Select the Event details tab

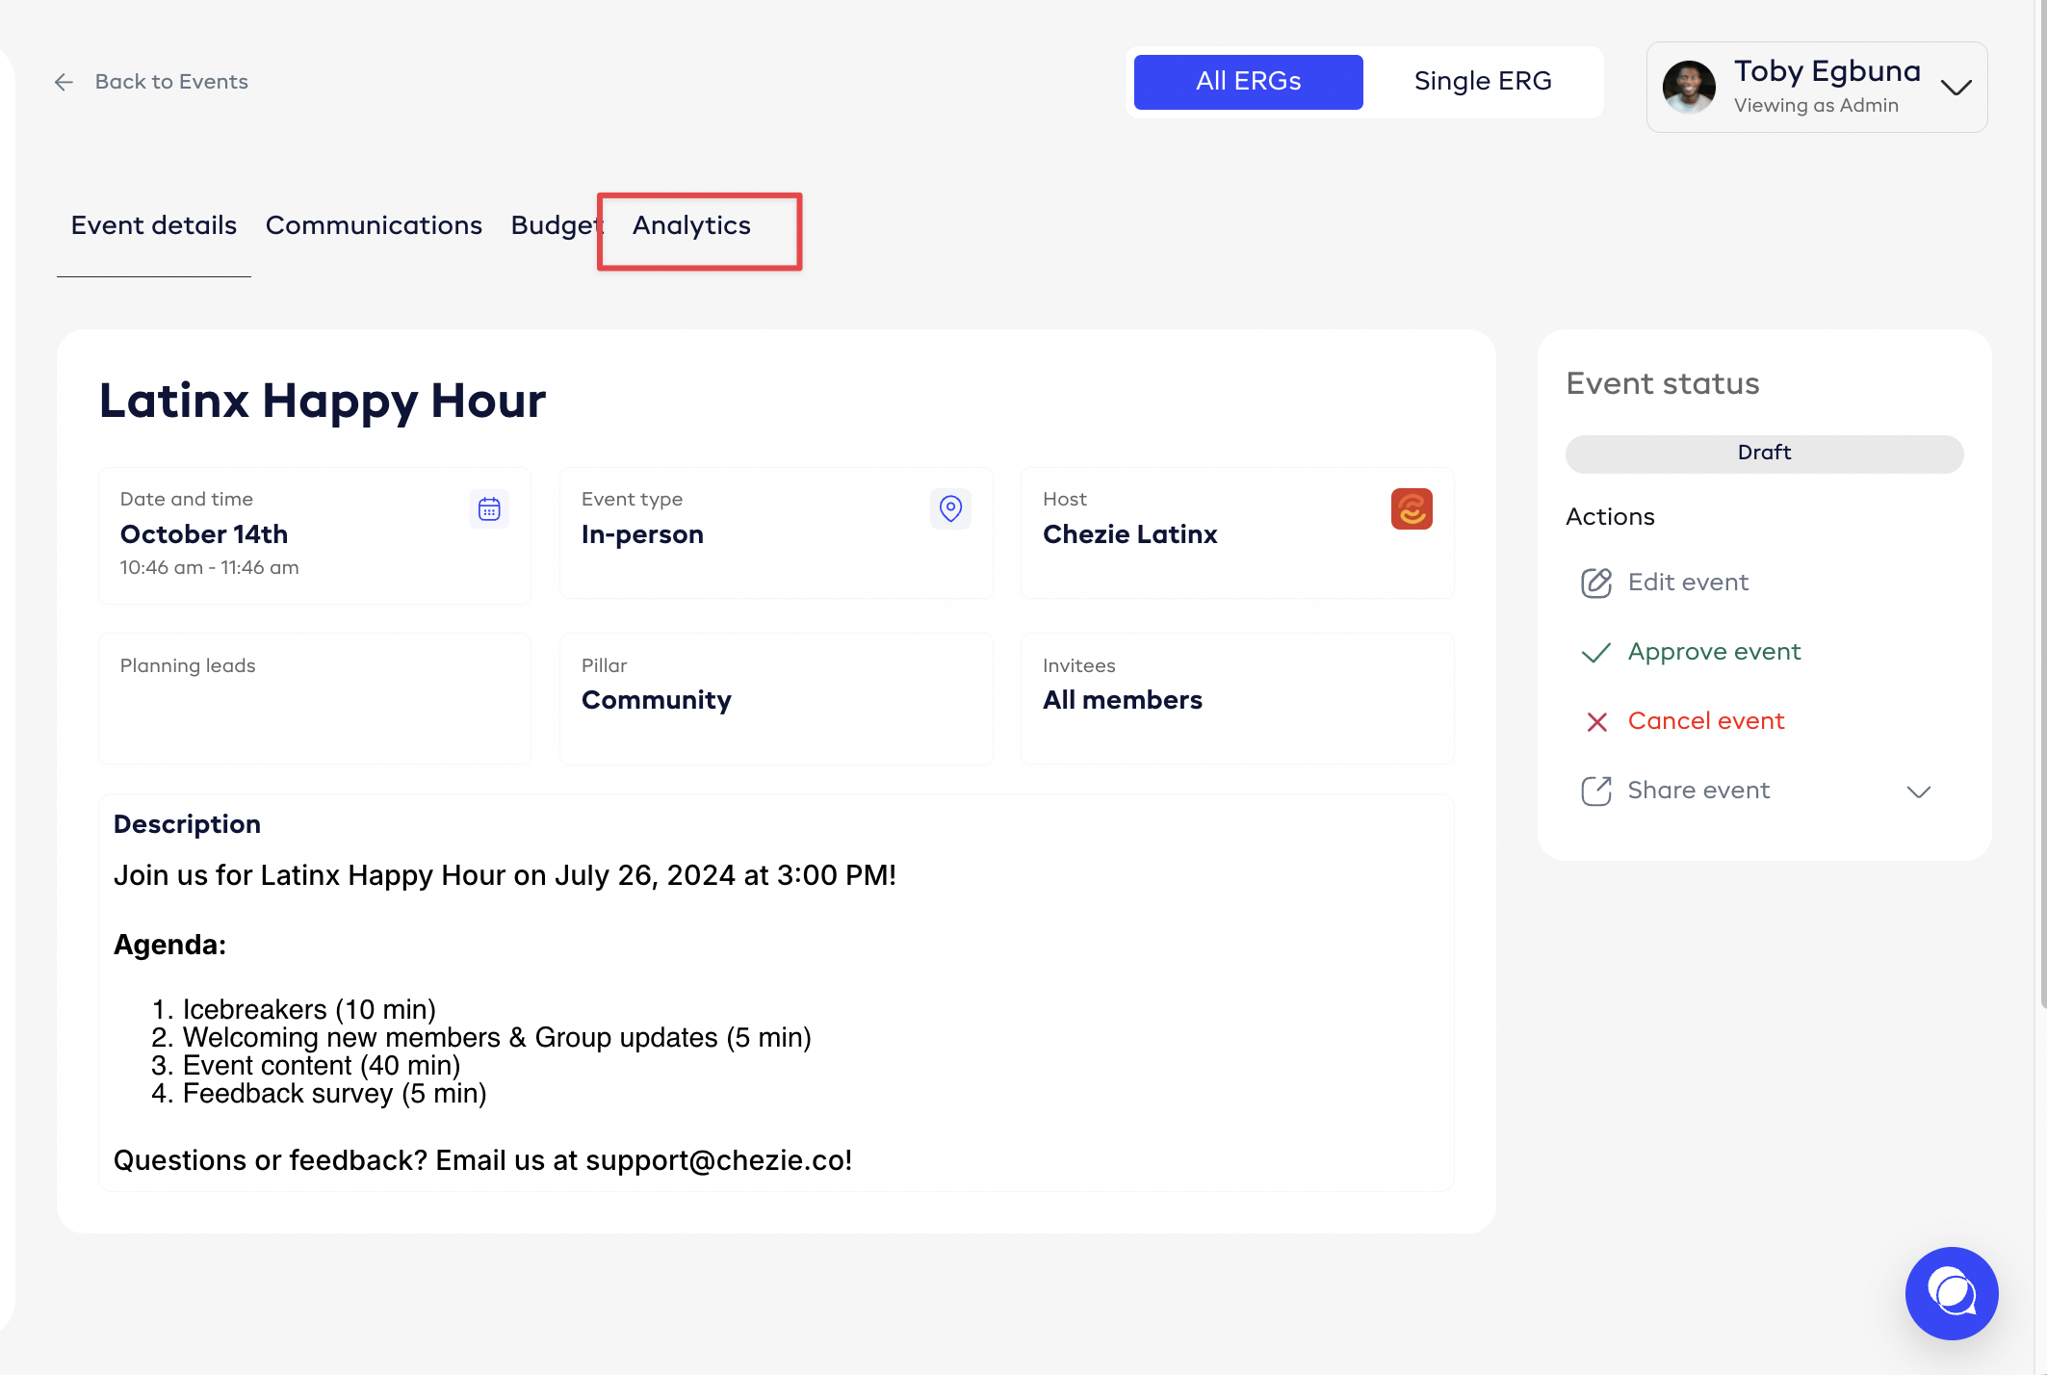tap(154, 225)
